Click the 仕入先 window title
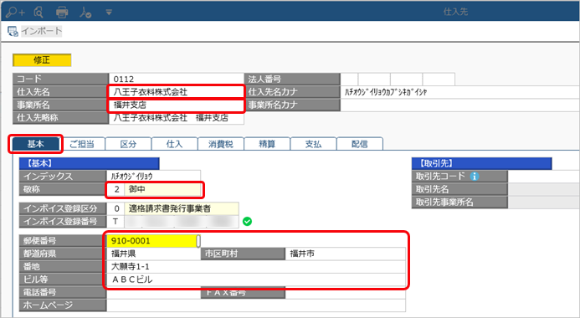This screenshot has height=318, width=580. point(455,12)
